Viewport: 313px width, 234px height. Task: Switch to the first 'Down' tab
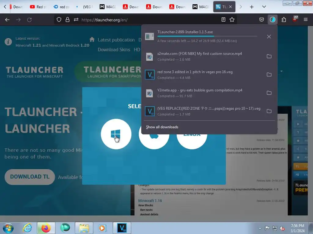[x=16, y=7]
